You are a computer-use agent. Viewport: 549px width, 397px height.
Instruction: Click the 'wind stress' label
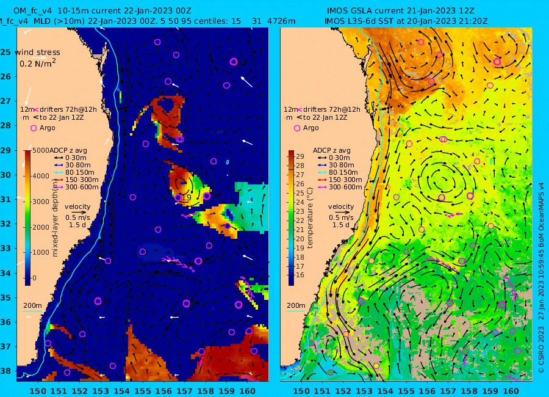(37, 53)
